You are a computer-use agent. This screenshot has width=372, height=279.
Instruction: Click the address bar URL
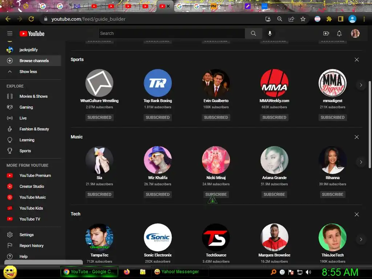click(88, 19)
